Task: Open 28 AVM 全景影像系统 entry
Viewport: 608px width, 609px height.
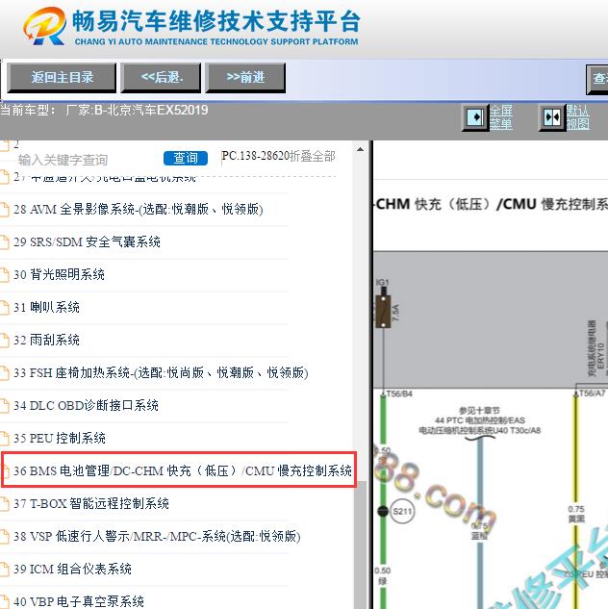Action: pos(139,210)
